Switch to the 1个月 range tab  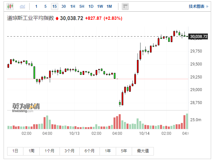tap(50, 151)
